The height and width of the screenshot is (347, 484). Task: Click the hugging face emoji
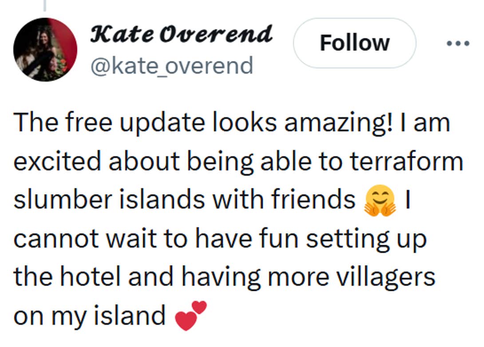tap(380, 201)
